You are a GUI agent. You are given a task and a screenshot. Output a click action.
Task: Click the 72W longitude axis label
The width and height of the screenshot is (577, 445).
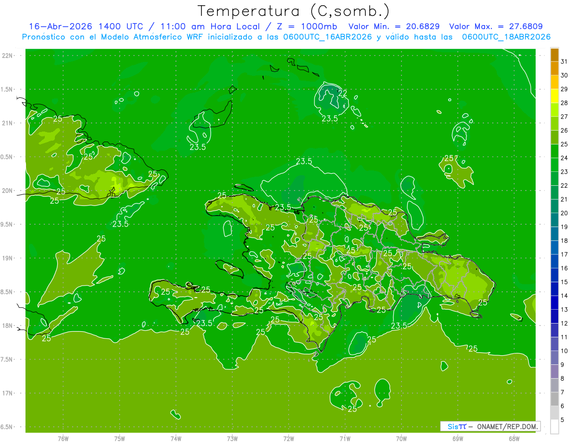tap(288, 438)
